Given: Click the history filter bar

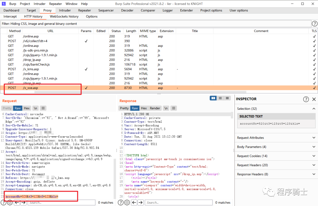Looking at the screenshot, I should coord(155,24).
